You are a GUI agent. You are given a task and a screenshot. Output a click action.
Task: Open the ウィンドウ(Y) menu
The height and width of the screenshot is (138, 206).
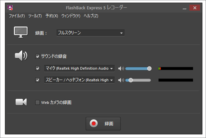[x=71, y=16]
